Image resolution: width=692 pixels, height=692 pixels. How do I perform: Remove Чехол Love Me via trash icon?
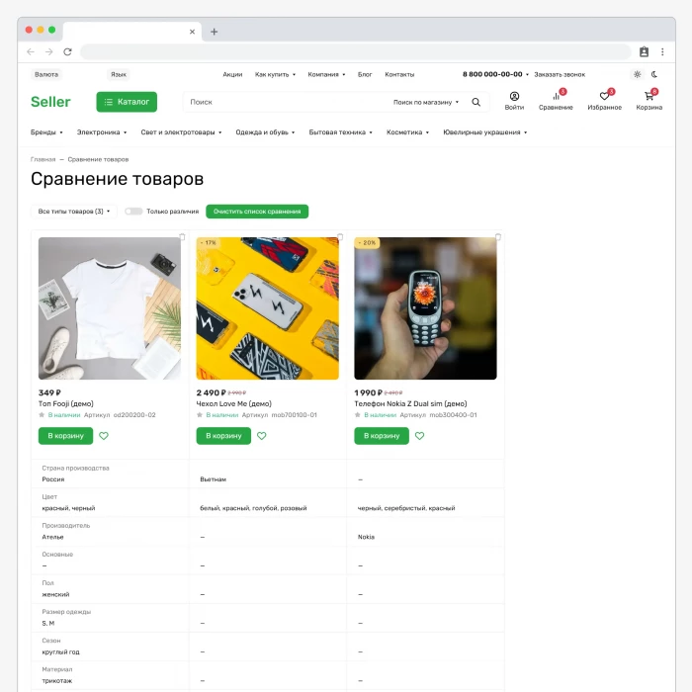click(340, 237)
